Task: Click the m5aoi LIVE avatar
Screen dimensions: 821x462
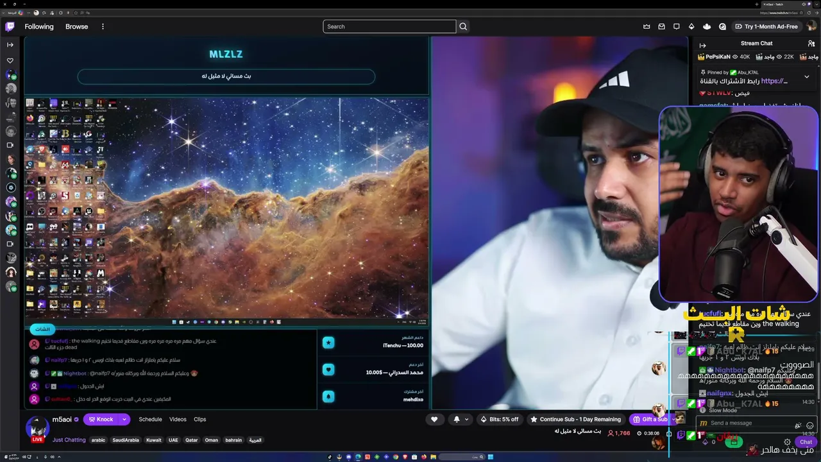Action: tap(37, 428)
